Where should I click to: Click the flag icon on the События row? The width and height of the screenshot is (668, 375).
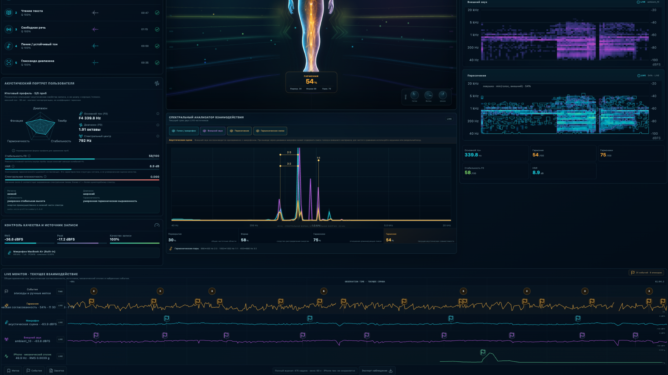(x=6, y=291)
